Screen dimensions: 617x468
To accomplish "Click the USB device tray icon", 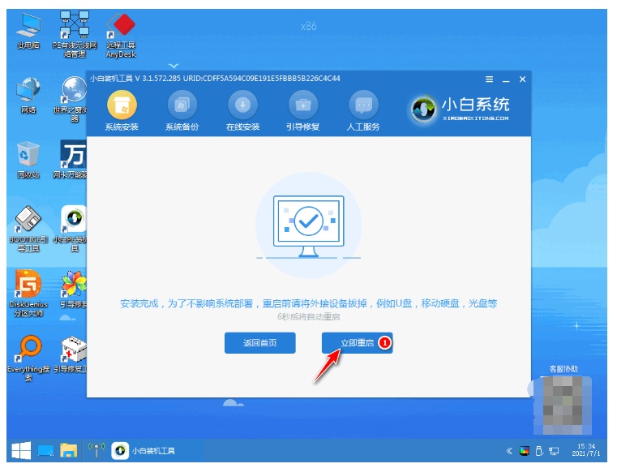I will click(539, 451).
